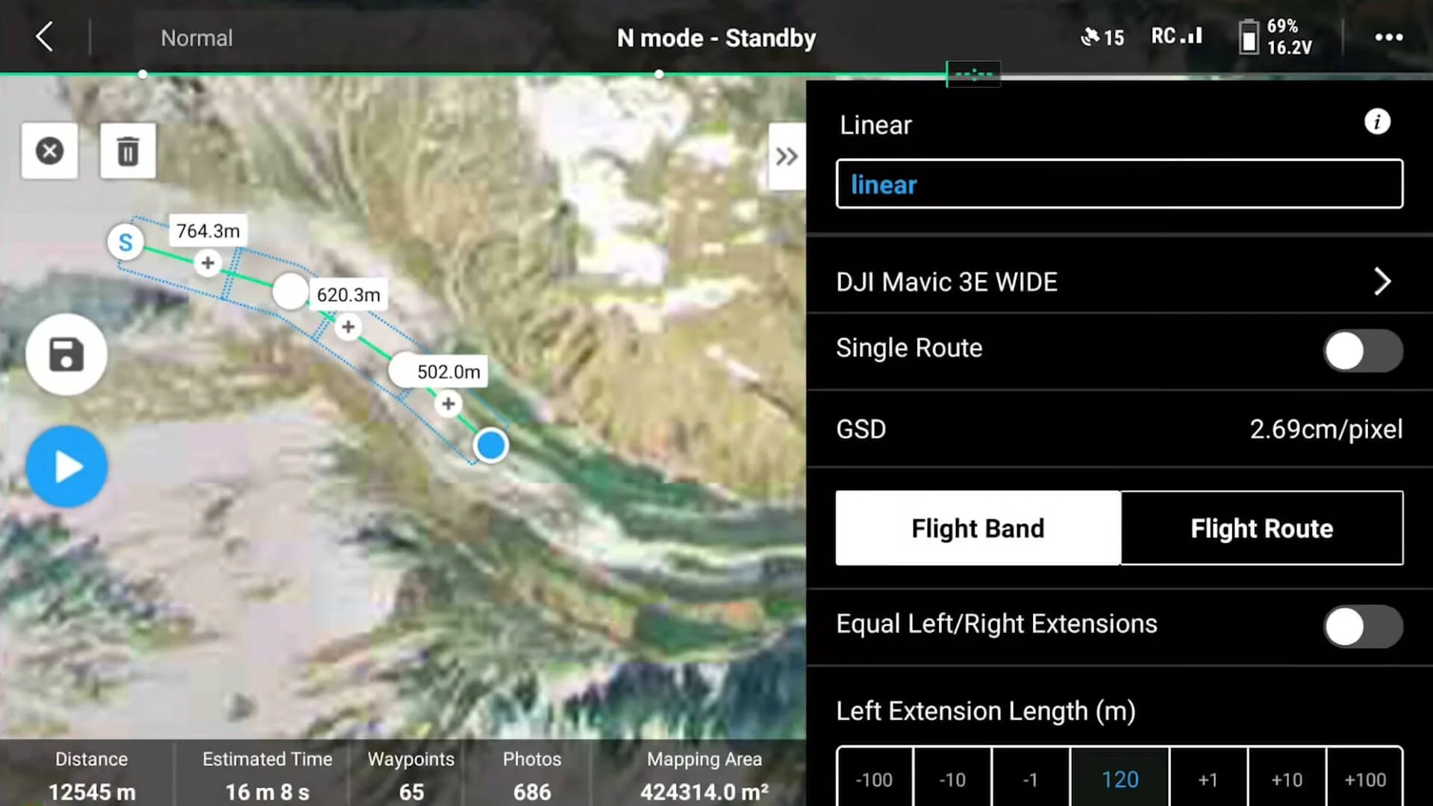Click the info icon beside Linear

[1377, 122]
